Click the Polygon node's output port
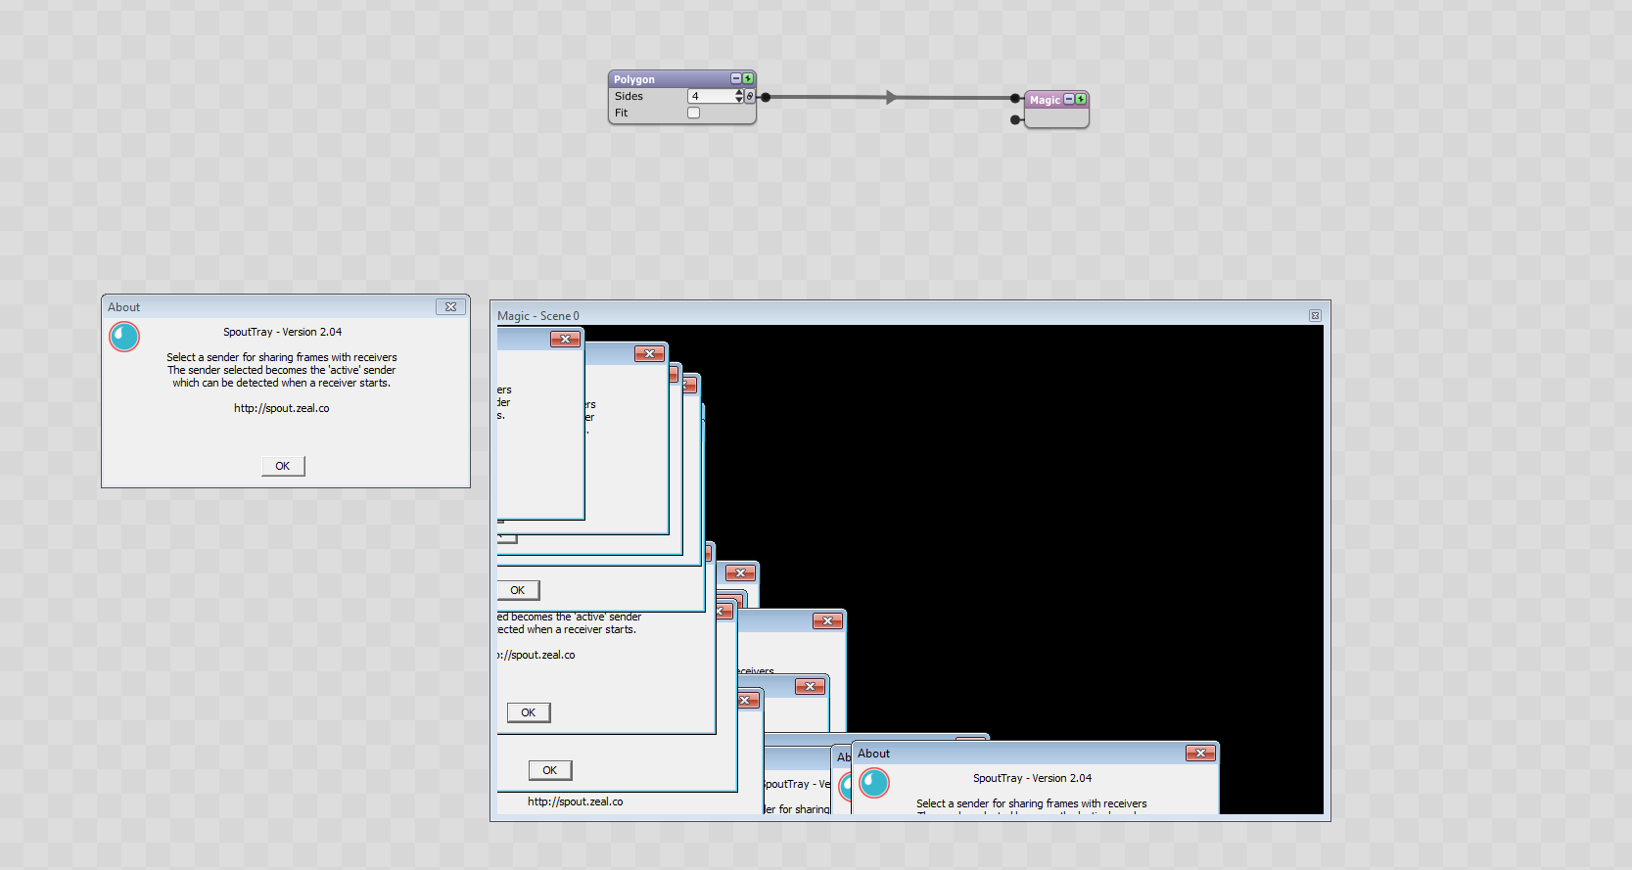Screen dimensions: 1632x870 [766, 97]
